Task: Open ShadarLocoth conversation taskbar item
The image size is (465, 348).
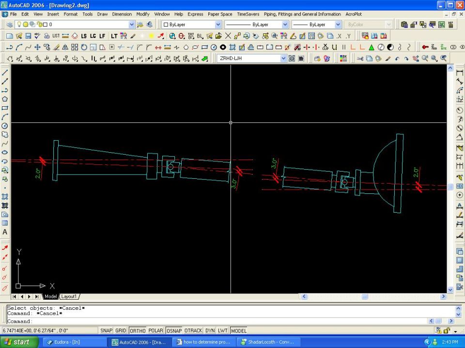Action: coord(268,342)
